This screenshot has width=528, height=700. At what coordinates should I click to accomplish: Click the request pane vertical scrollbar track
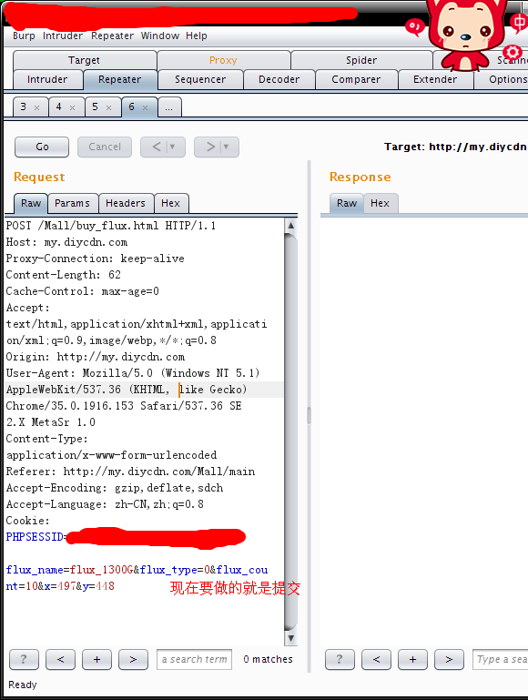click(290, 431)
